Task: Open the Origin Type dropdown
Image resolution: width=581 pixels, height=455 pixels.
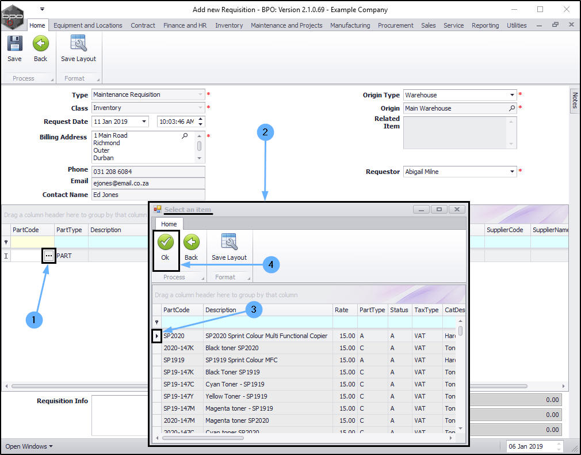Action: (x=512, y=95)
